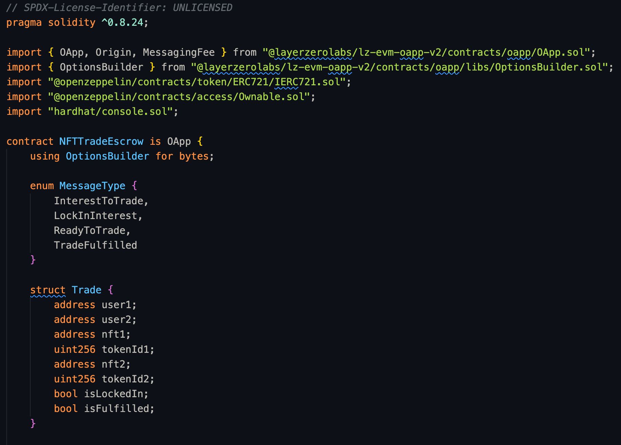
Task: Click the enum name MessageType
Action: tap(92, 186)
